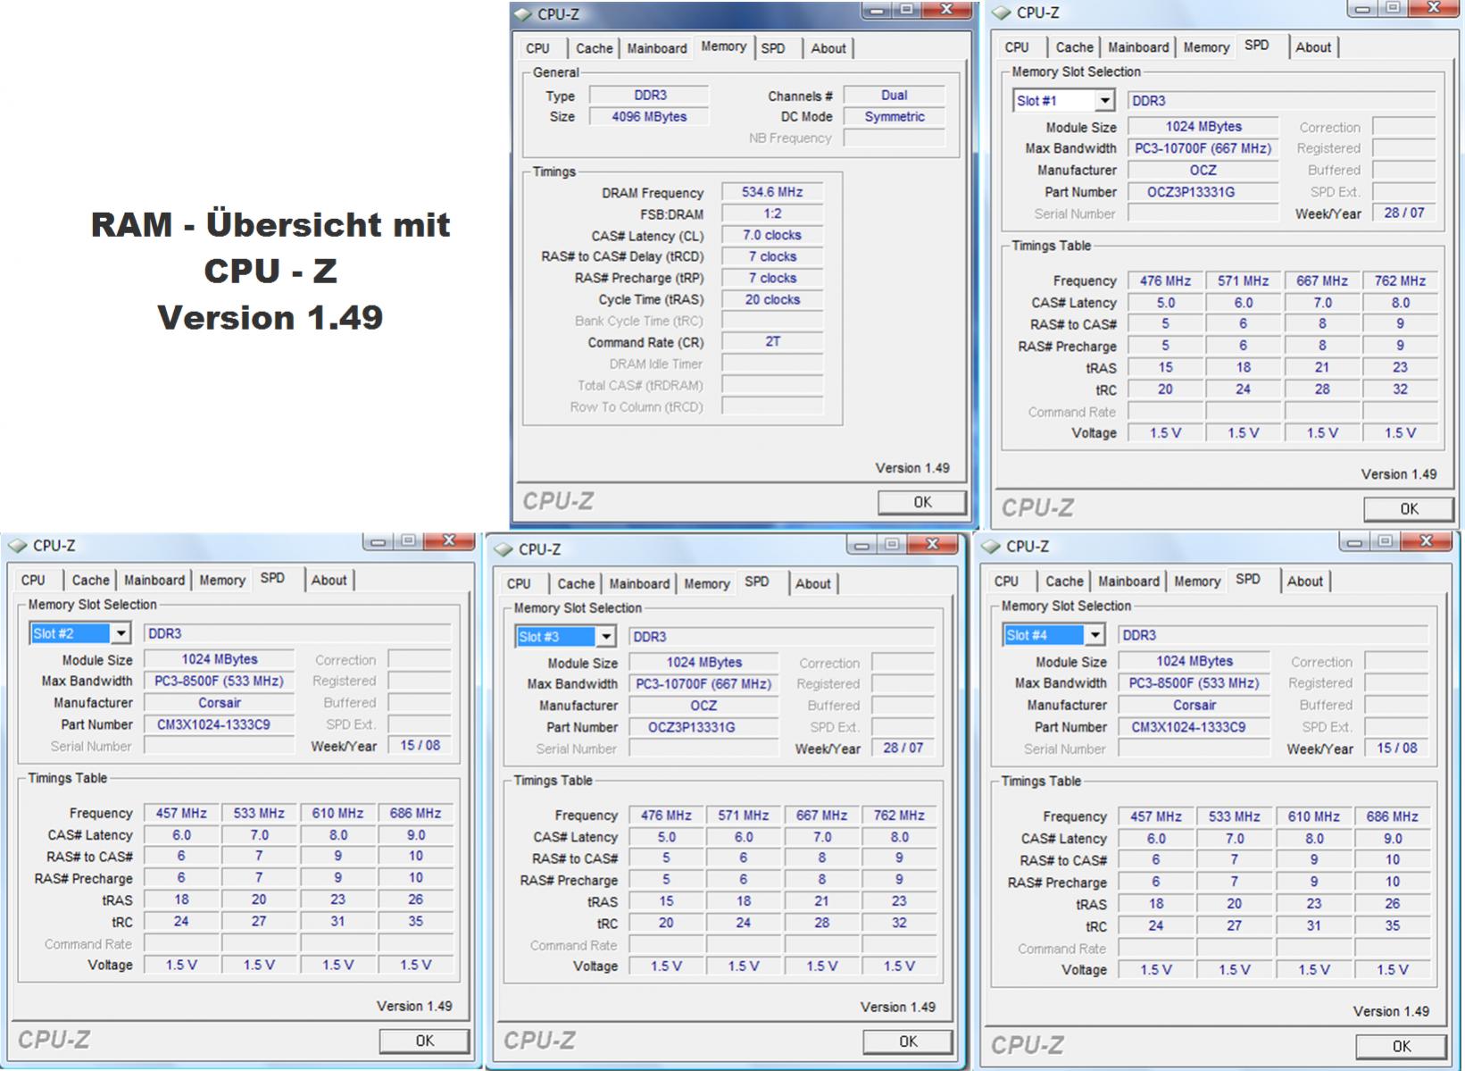The width and height of the screenshot is (1465, 1071).
Task: Click the CPU-Z icon in the Memory window titlebar
Action: (x=524, y=14)
